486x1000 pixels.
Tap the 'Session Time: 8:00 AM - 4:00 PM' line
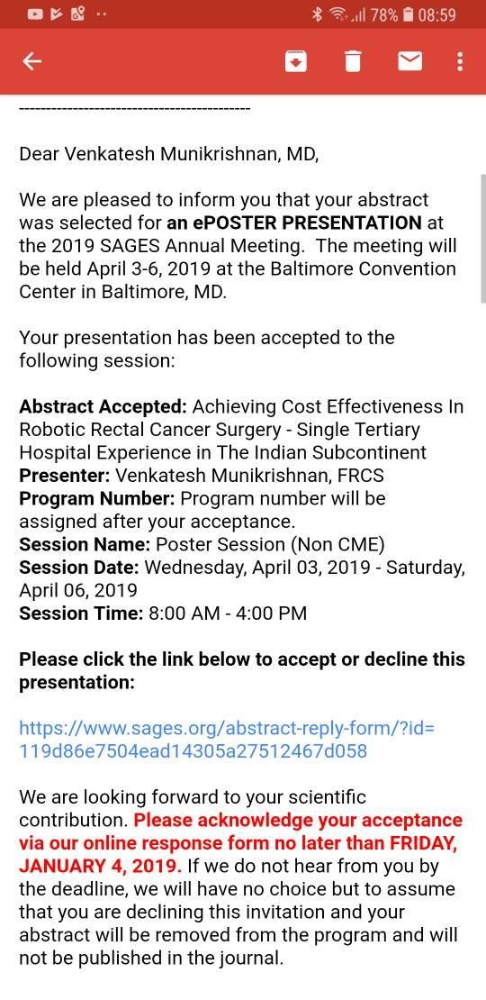click(x=163, y=614)
